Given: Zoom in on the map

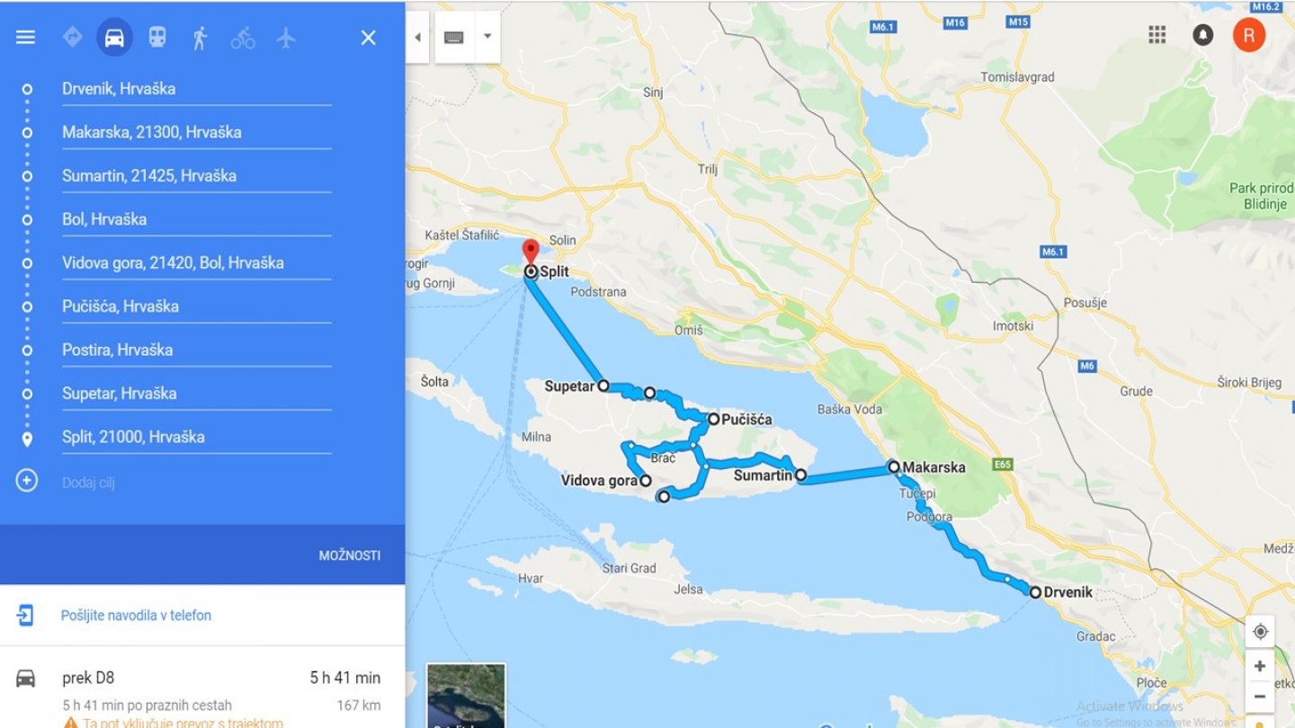Looking at the screenshot, I should 1260,666.
